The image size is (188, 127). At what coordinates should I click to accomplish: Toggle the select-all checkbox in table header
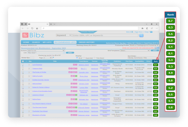23,61
